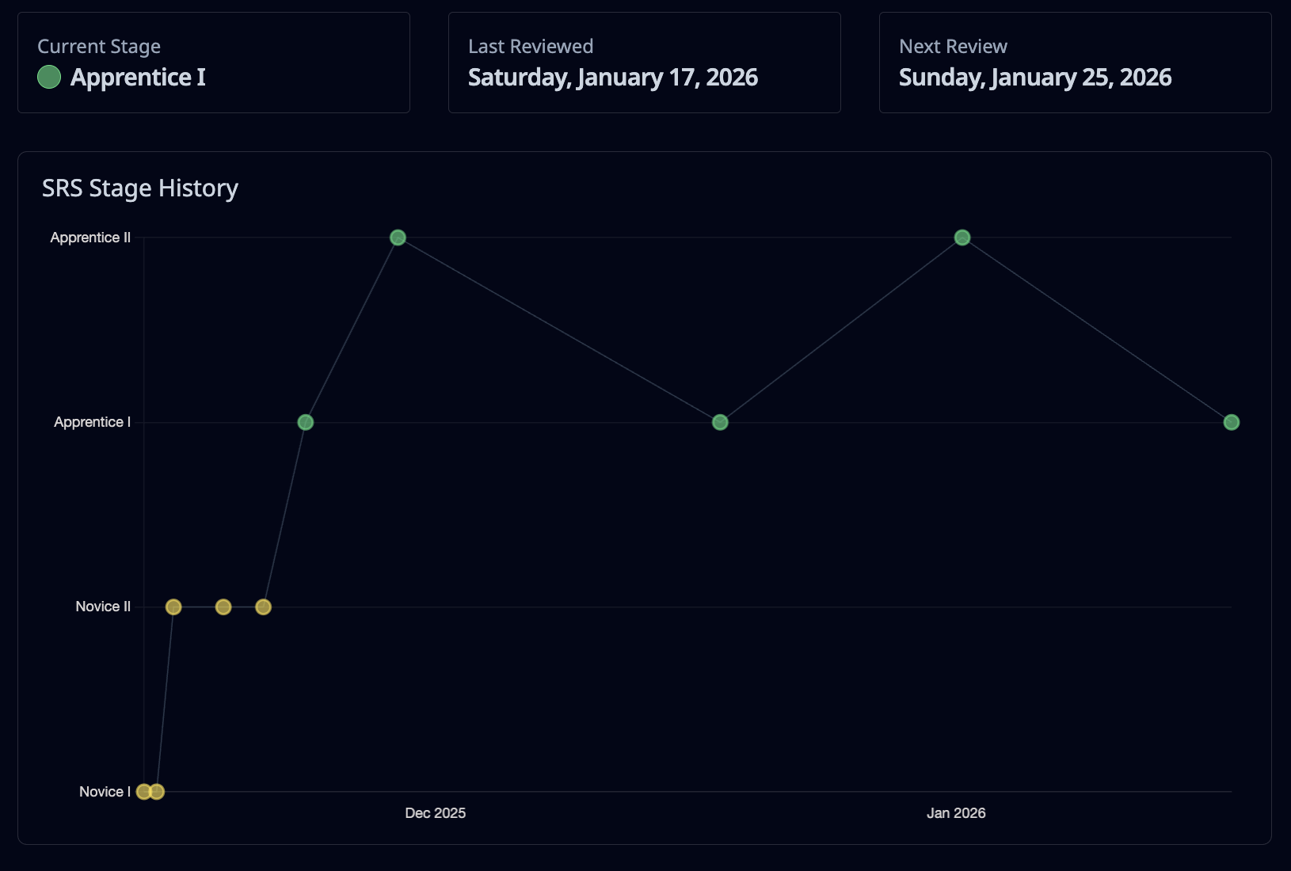
Task: Click the green Apprentice I stage indicator circle
Action: point(49,77)
